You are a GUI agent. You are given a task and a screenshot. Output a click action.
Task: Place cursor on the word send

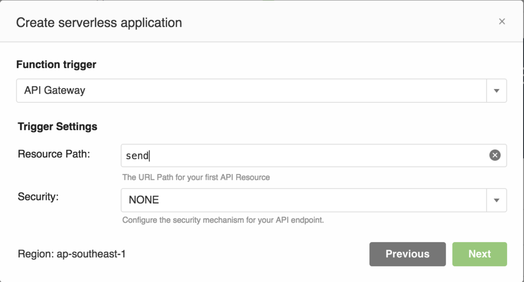pos(137,156)
